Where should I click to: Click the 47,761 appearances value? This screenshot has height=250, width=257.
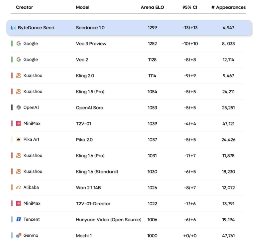pyautogui.click(x=228, y=235)
